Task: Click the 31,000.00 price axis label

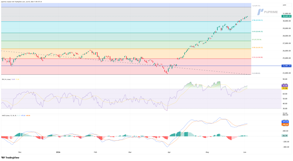Action: click(x=287, y=14)
